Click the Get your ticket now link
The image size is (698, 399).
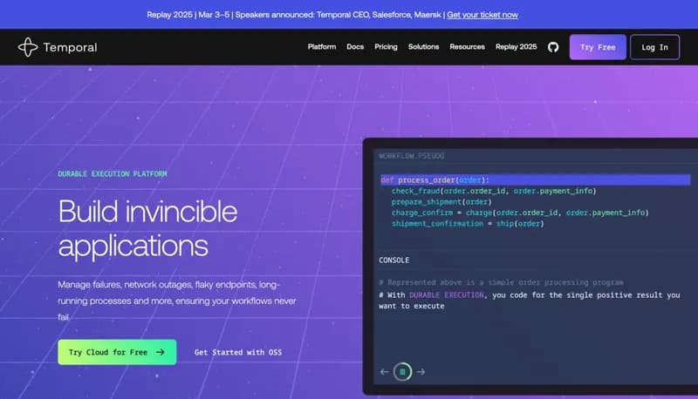tap(482, 15)
